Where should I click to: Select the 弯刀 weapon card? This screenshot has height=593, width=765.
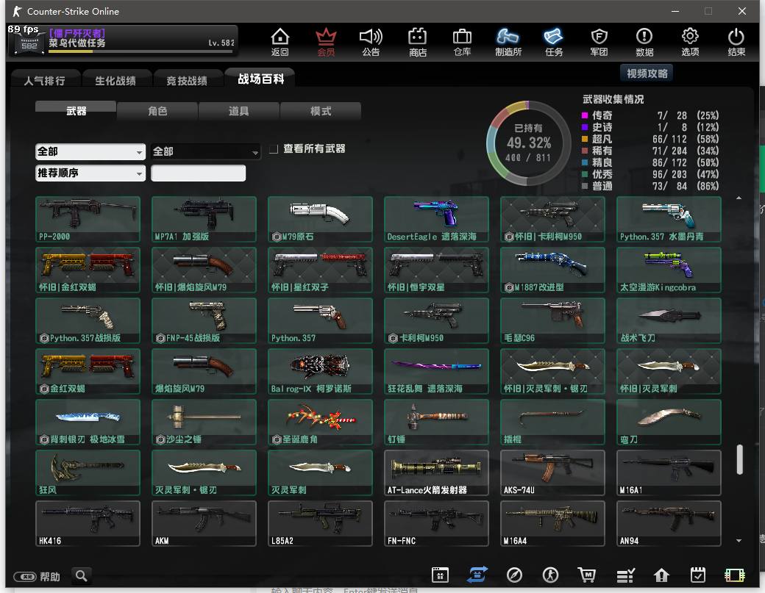(x=669, y=422)
